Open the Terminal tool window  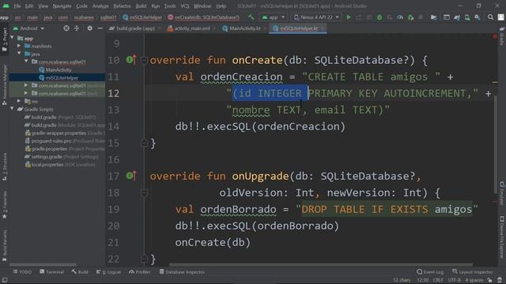tap(52, 272)
